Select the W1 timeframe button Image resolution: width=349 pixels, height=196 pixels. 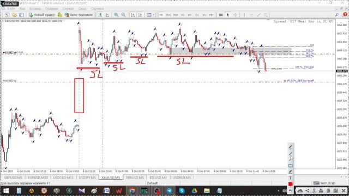pyautogui.click(x=204, y=15)
